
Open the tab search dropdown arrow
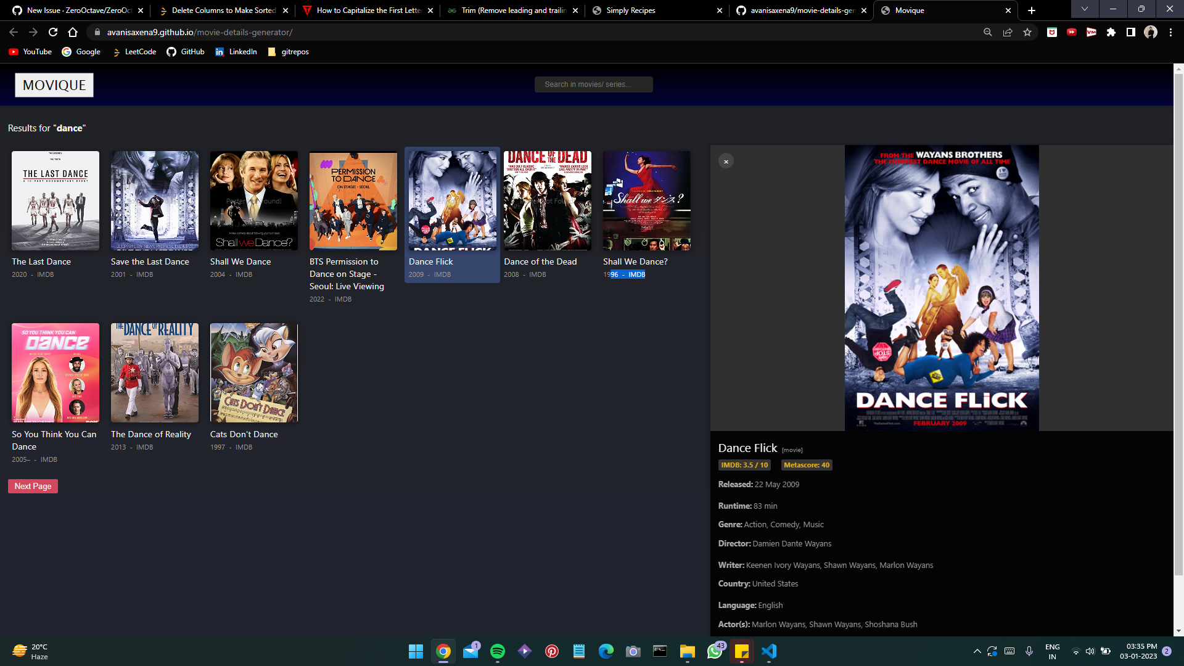click(x=1083, y=9)
